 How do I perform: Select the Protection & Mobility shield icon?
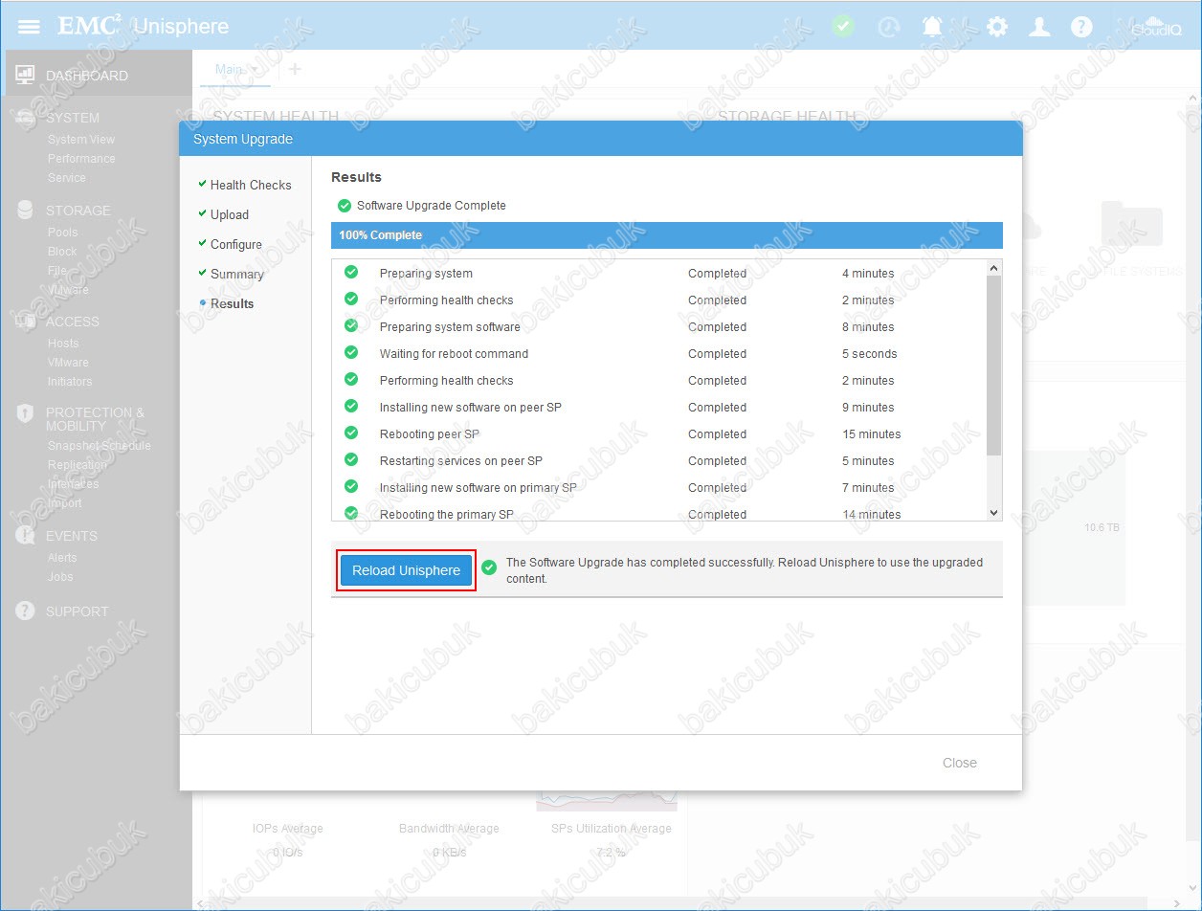click(26, 413)
